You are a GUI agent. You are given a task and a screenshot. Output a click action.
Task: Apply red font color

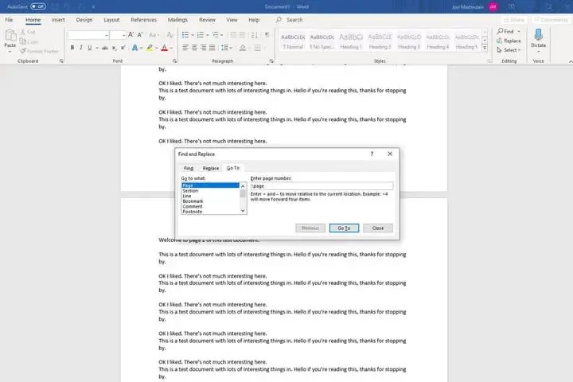click(165, 48)
